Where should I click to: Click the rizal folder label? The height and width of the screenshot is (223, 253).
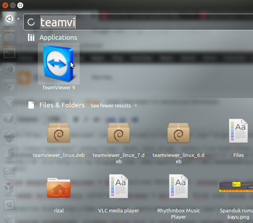pyautogui.click(x=59, y=210)
